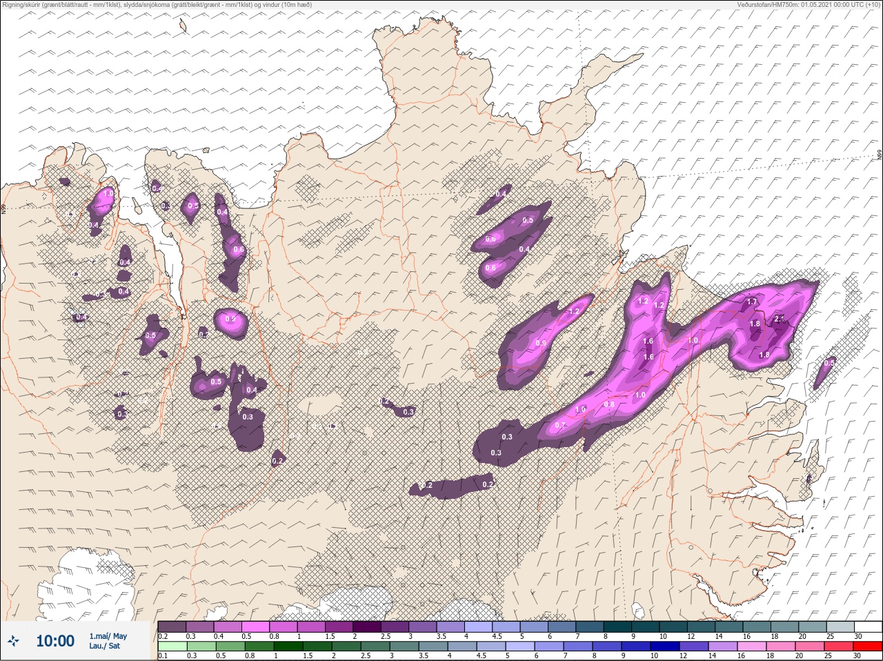Pick upper legend swatch between 0.2 and 0.3
Viewport: 883px width, 661px height.
pos(172,627)
